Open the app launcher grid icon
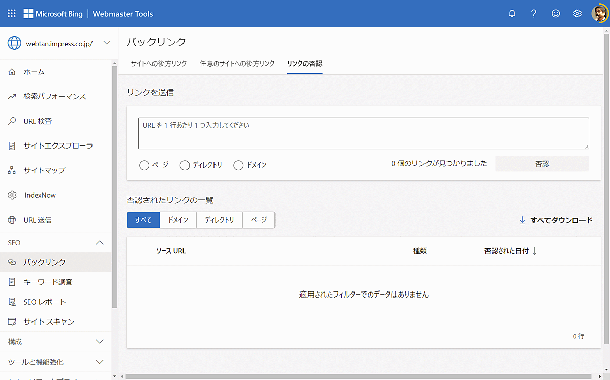The image size is (610, 380). pos(12,14)
